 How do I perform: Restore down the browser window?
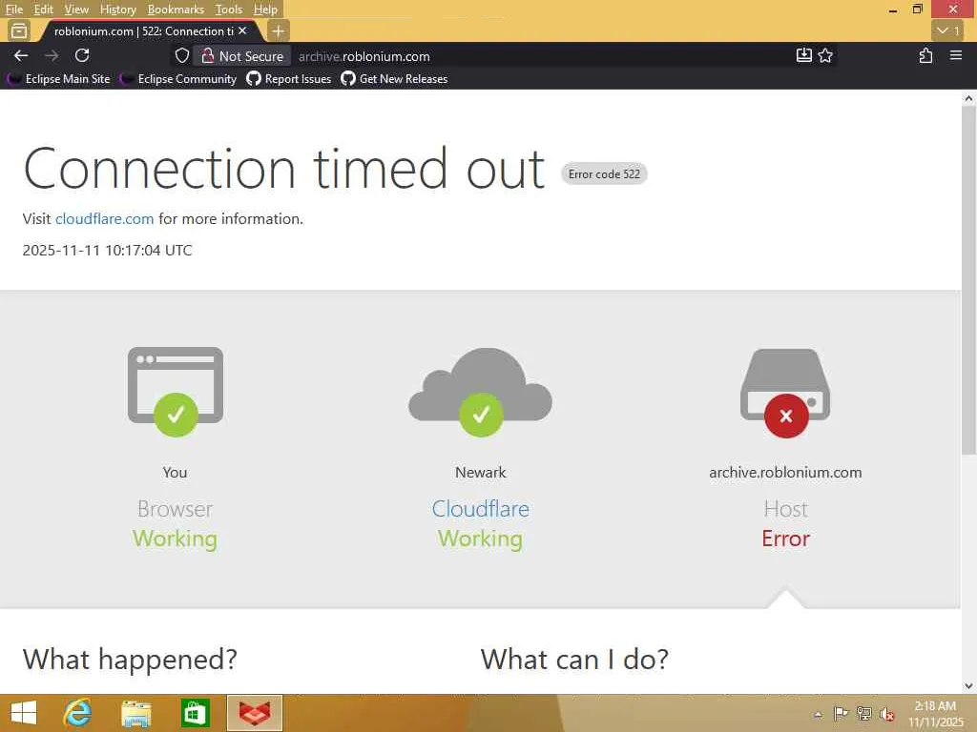pos(917,10)
